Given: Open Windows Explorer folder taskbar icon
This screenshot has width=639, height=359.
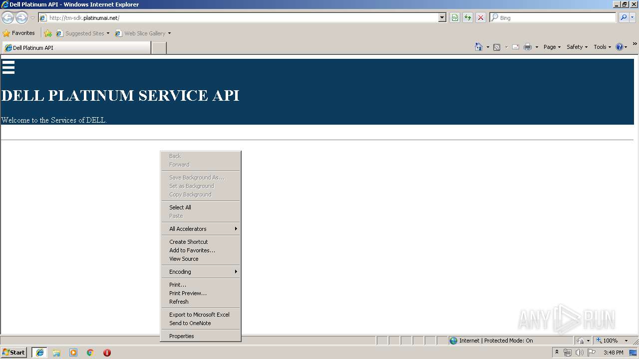Looking at the screenshot, I should 56,353.
